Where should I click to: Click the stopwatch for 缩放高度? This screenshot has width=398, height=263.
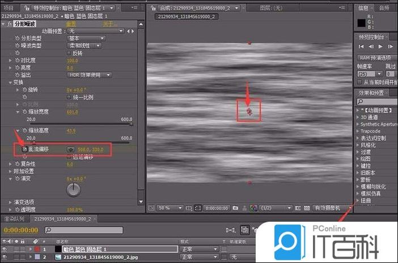[x=24, y=131]
